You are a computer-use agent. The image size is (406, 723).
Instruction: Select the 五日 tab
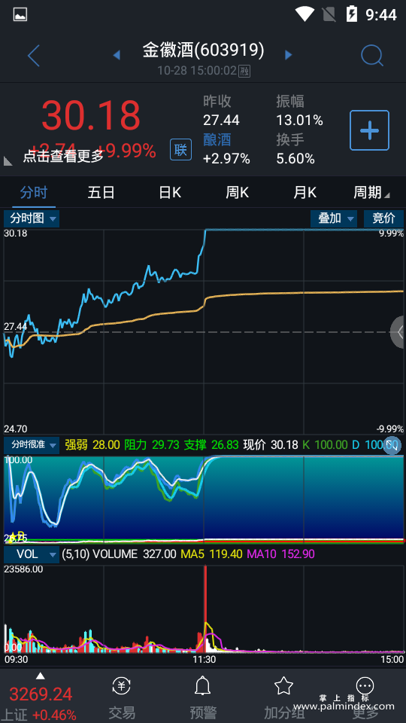pyautogui.click(x=101, y=192)
